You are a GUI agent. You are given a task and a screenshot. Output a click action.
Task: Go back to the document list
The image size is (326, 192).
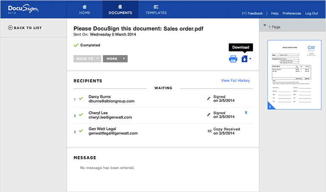click(25, 28)
